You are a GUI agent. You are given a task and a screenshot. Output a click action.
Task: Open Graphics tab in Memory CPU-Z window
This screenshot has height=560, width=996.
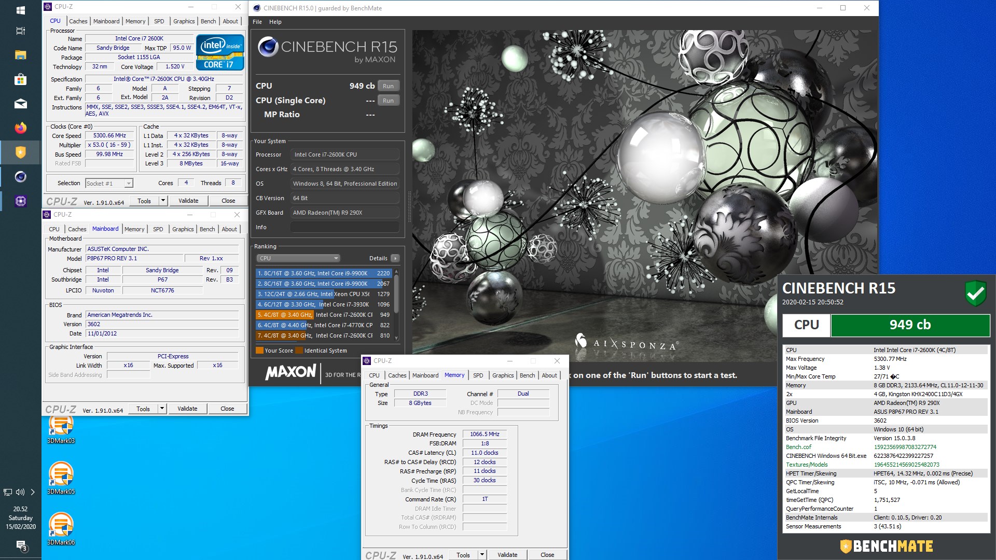[503, 375]
